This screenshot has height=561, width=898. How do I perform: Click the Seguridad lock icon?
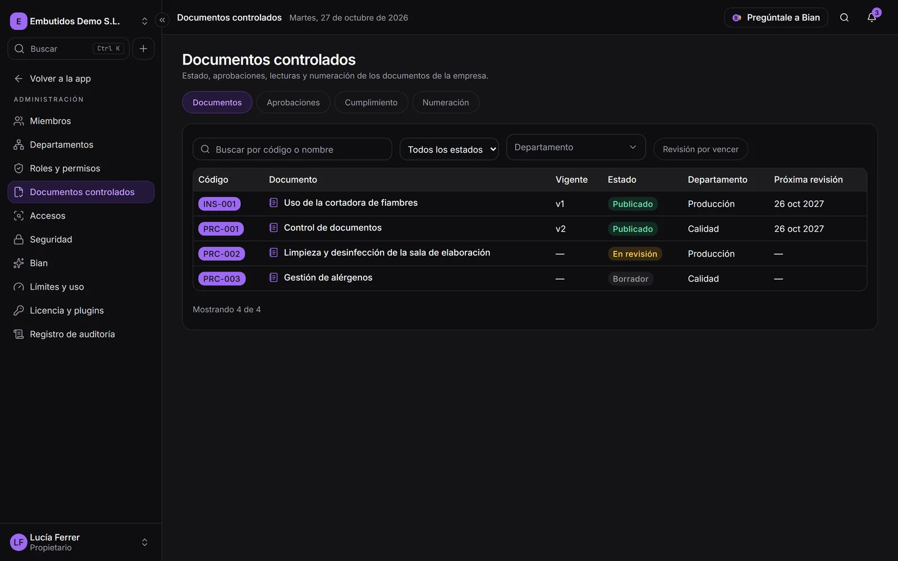click(x=19, y=240)
